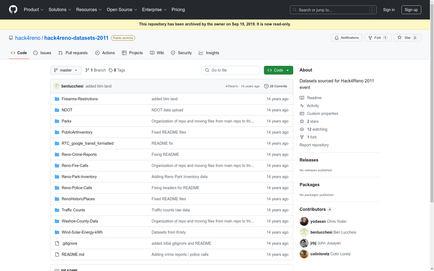Click the Sign in link

click(x=389, y=10)
